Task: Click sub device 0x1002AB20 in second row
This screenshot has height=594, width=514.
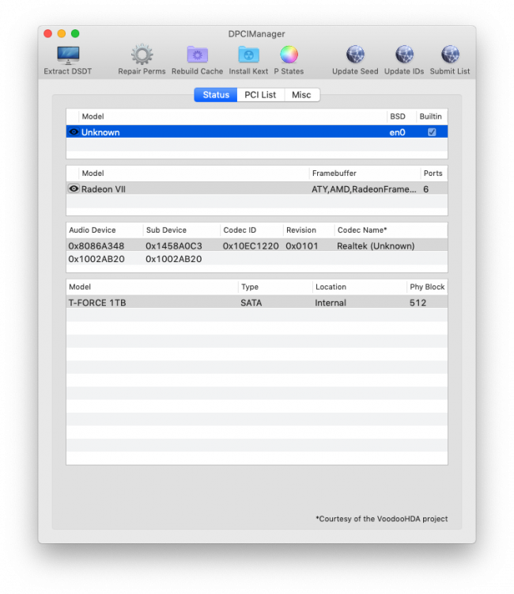Action: 174,259
